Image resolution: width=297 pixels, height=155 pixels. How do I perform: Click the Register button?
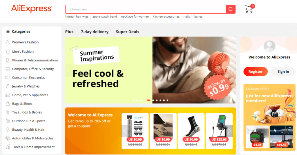tap(256, 72)
